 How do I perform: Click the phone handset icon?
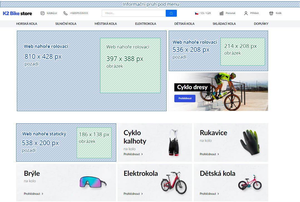[x=65, y=13]
